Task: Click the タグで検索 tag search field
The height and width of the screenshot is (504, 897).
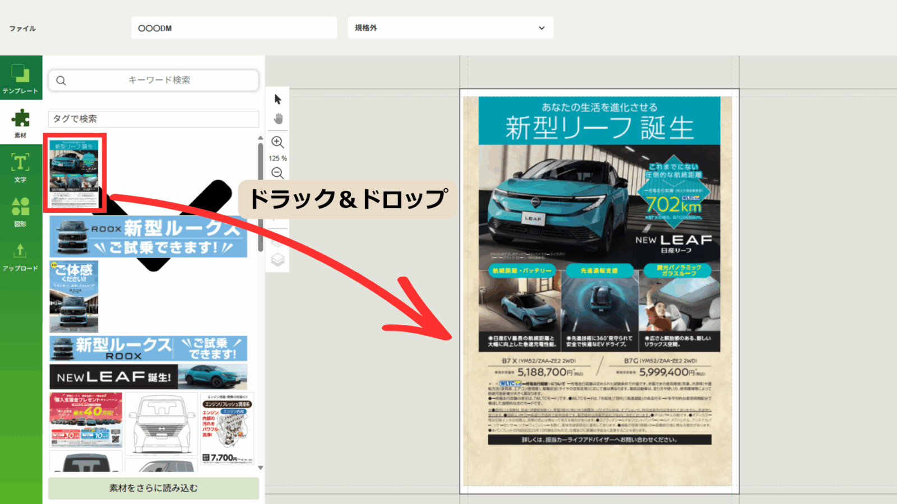Action: click(x=153, y=119)
